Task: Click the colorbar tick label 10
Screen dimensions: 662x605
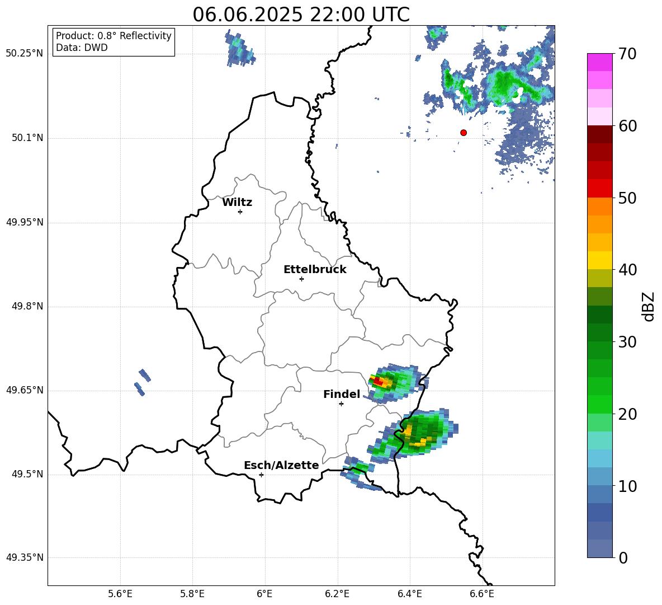Action: (627, 486)
